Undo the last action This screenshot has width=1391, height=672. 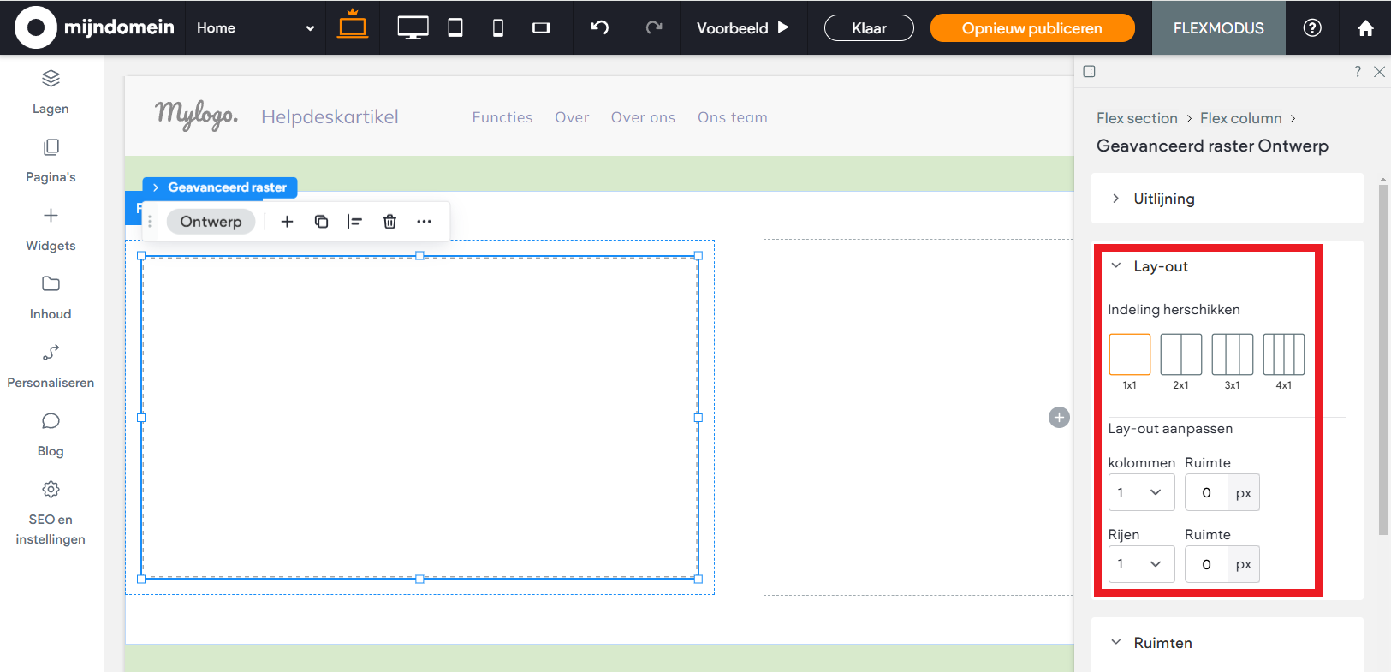pyautogui.click(x=600, y=27)
